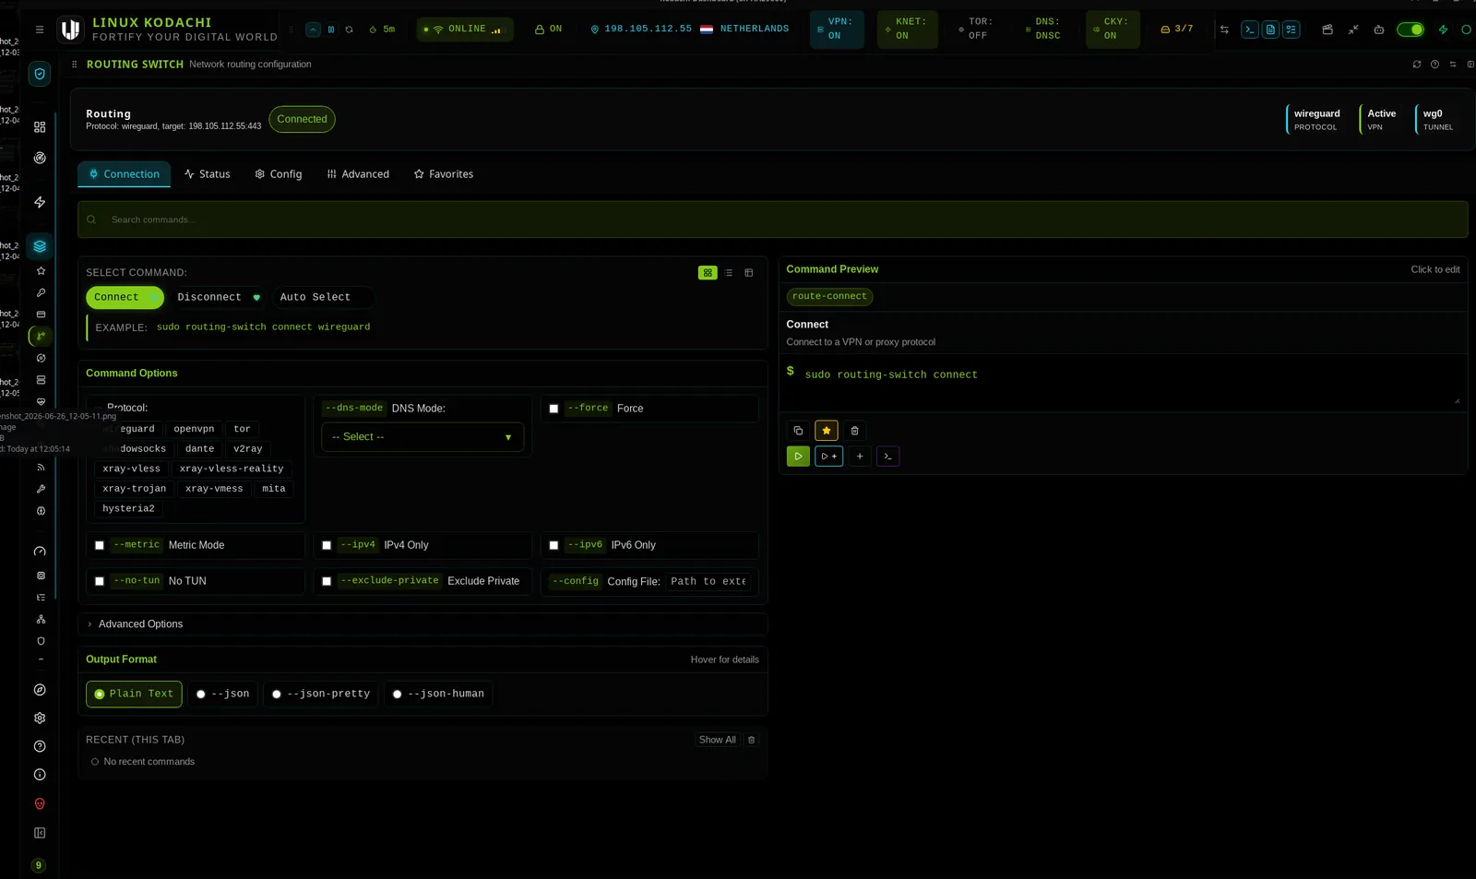Click the red alert icon in the sidebar
The width and height of the screenshot is (1476, 879).
coord(40,804)
